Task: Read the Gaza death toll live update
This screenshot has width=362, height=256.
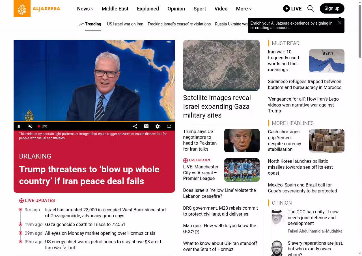Action: coord(85,225)
